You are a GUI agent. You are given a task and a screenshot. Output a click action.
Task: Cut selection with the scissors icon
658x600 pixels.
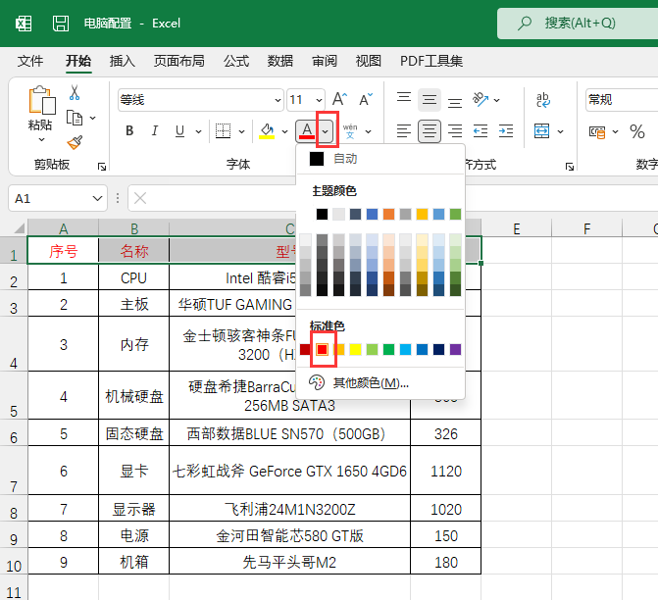tap(75, 93)
